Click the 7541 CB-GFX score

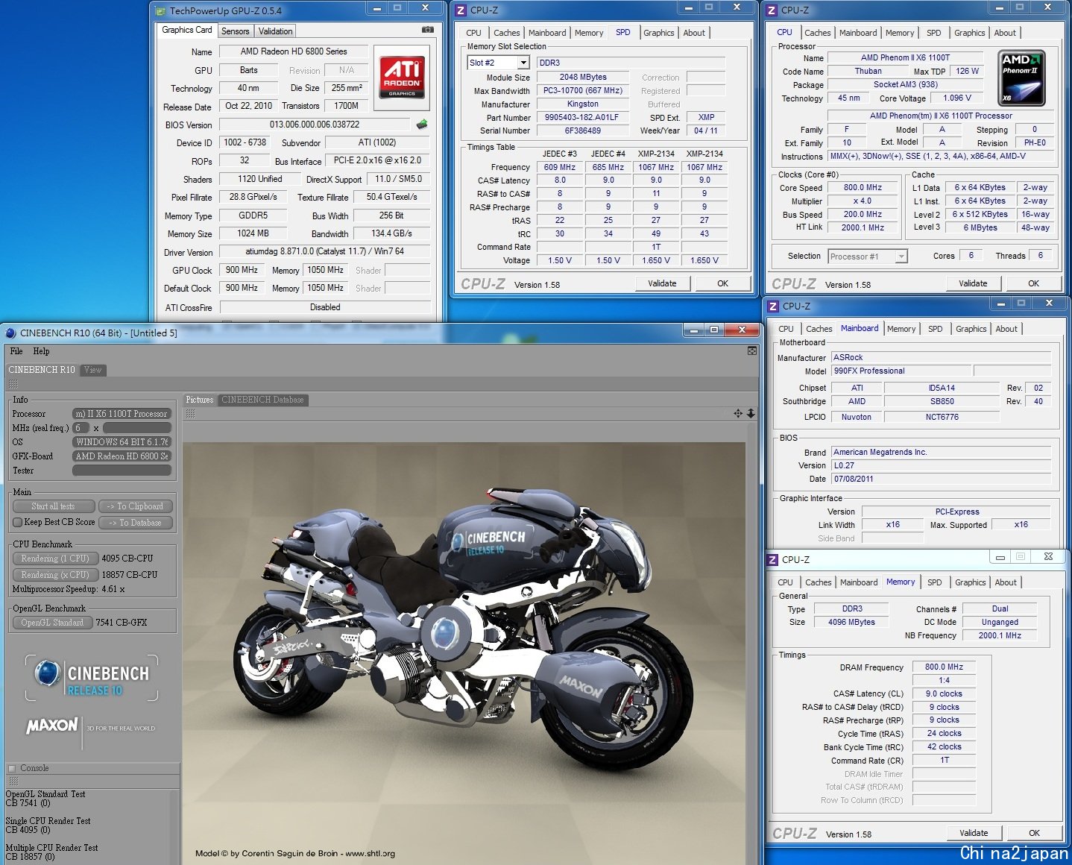122,623
